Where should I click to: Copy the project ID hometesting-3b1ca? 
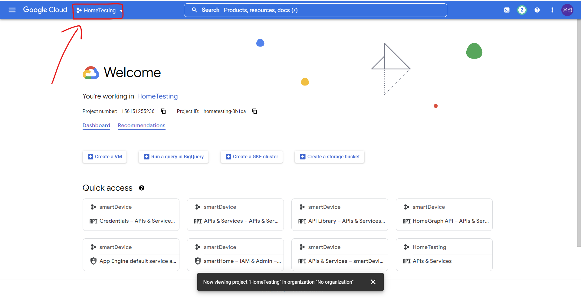pyautogui.click(x=255, y=111)
